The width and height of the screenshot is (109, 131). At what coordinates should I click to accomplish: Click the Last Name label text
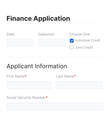pyautogui.click(x=65, y=76)
